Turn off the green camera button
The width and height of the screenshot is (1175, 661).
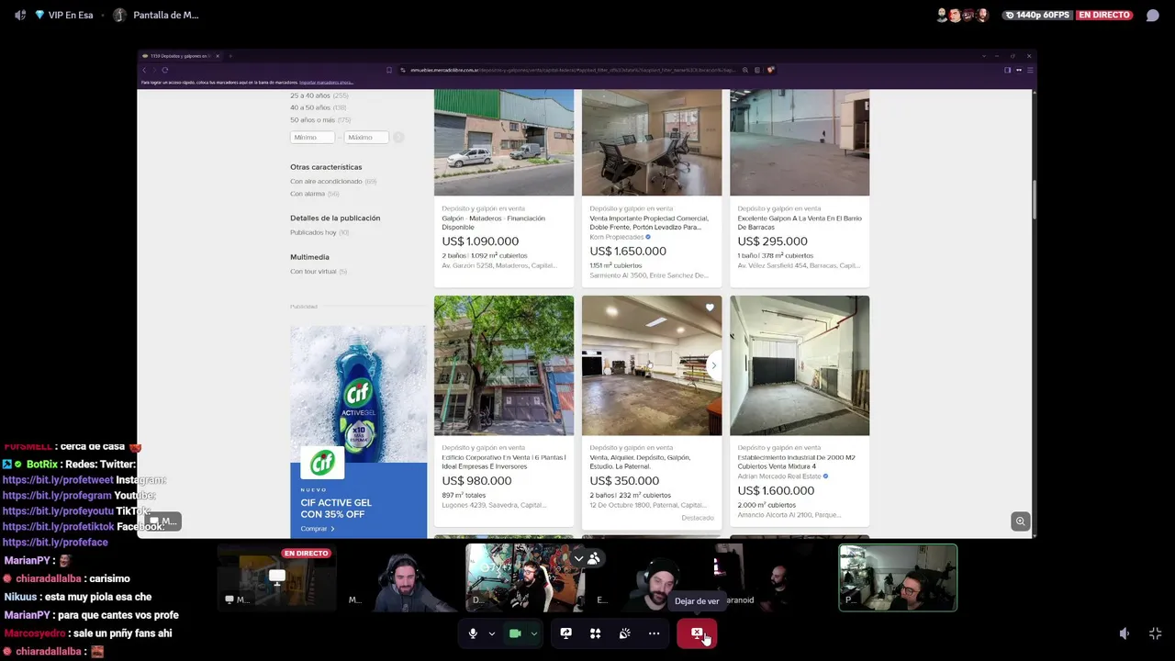515,633
